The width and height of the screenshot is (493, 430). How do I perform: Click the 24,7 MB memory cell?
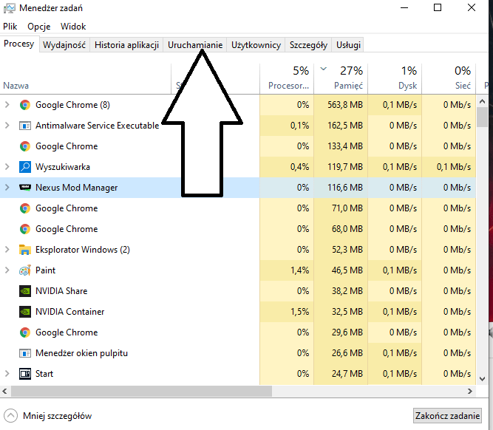341,373
